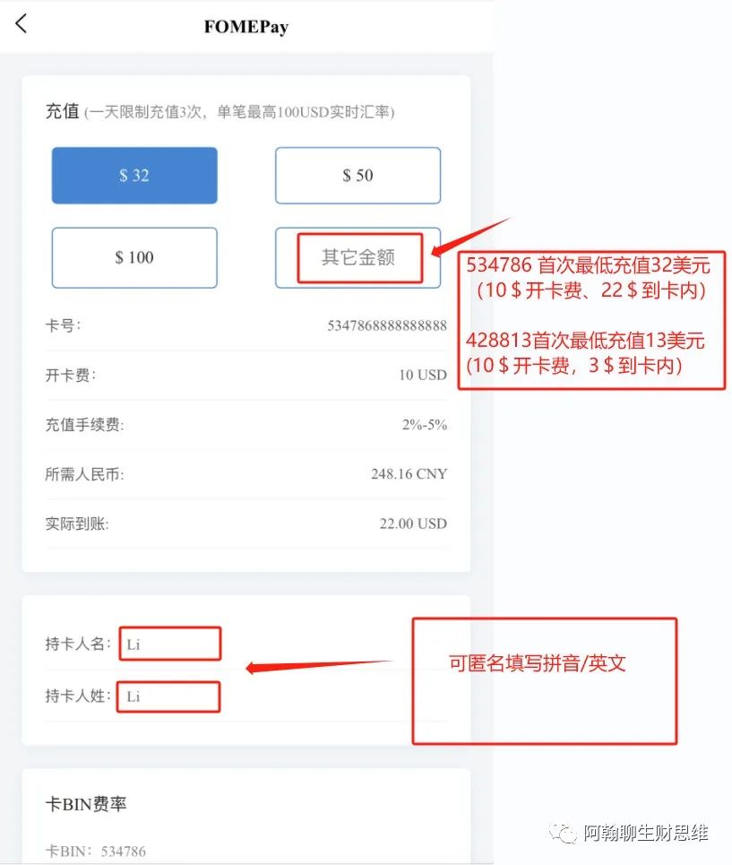Image resolution: width=732 pixels, height=865 pixels.
Task: Click the FOMEPay page title
Action: [x=245, y=27]
